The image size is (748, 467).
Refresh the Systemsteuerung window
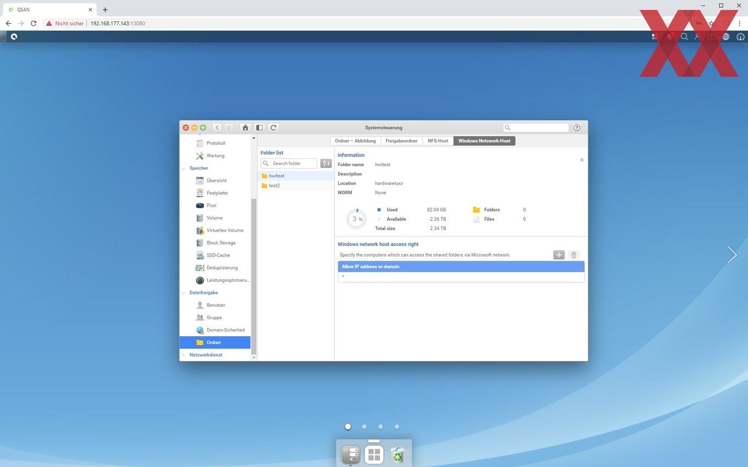pos(273,127)
